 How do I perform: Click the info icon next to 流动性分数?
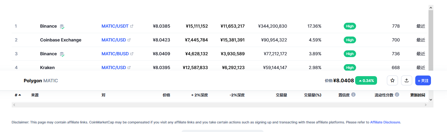(397, 95)
